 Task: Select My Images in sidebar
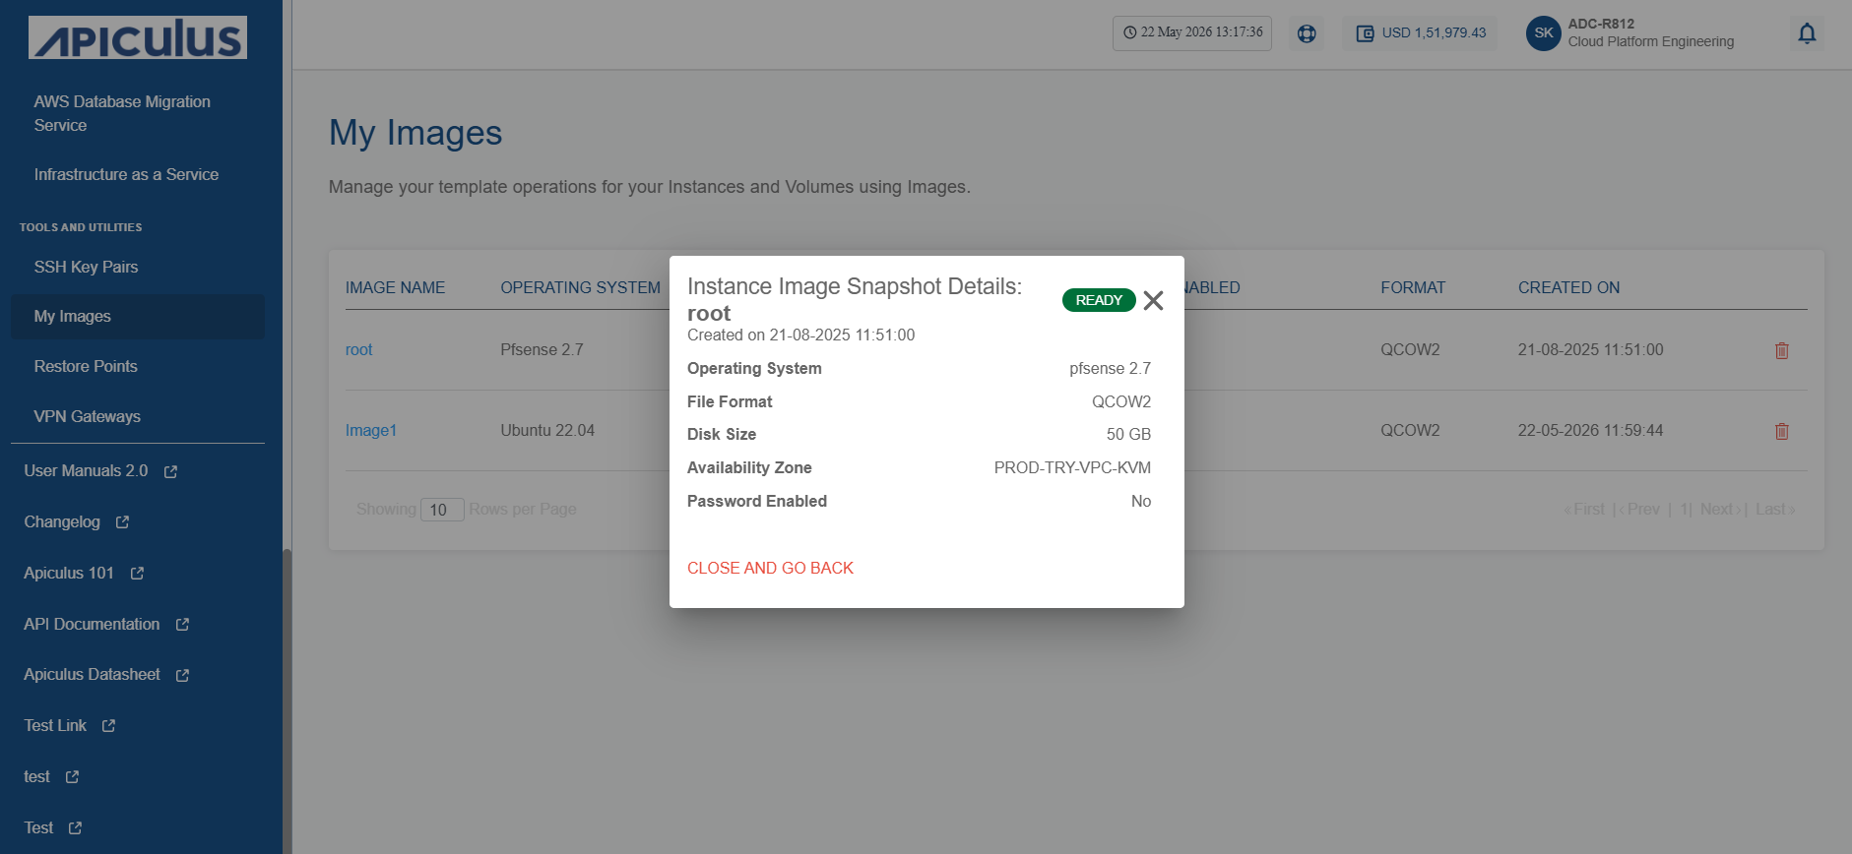click(138, 317)
